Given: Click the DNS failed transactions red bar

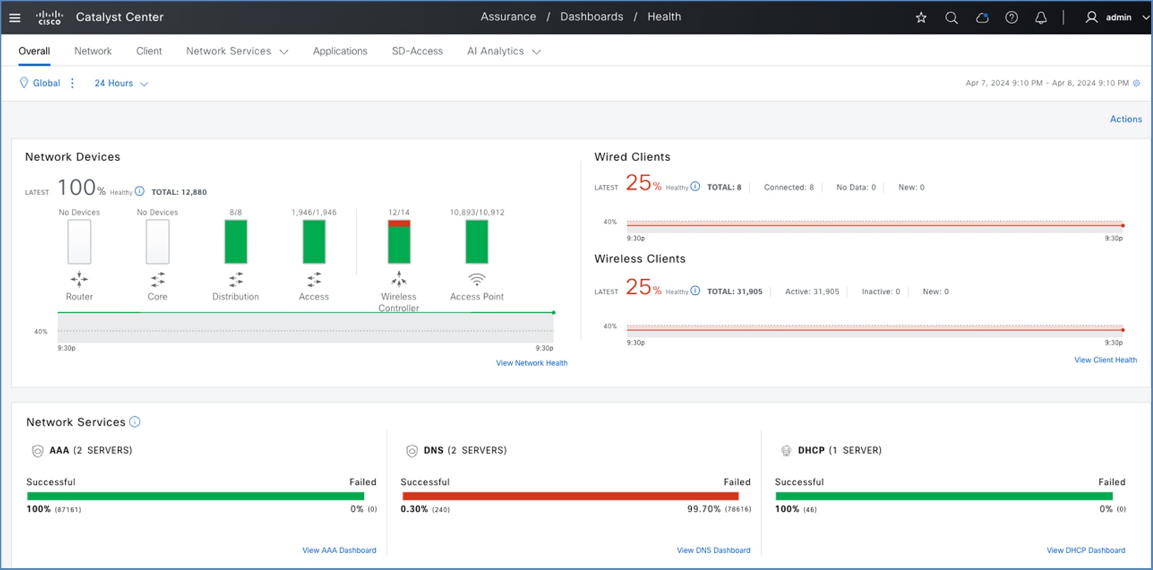Looking at the screenshot, I should [x=570, y=496].
